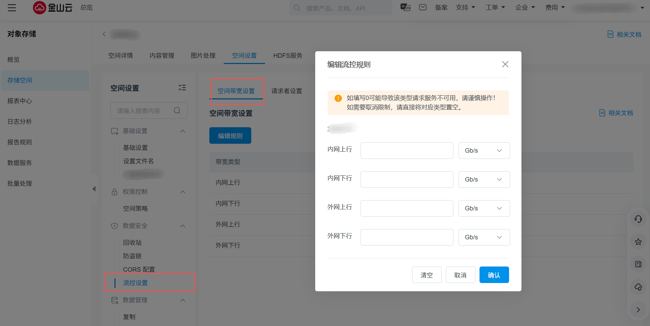This screenshot has width=650, height=326.
Task: Close the 编辑流控规则 dialog
Action: (x=505, y=64)
